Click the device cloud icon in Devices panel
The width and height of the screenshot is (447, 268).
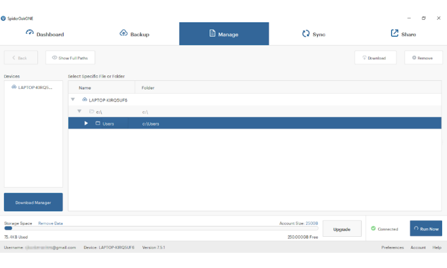13,87
